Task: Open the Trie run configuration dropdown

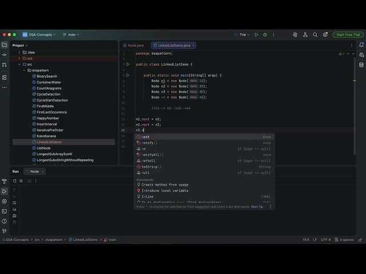Action: [242, 35]
